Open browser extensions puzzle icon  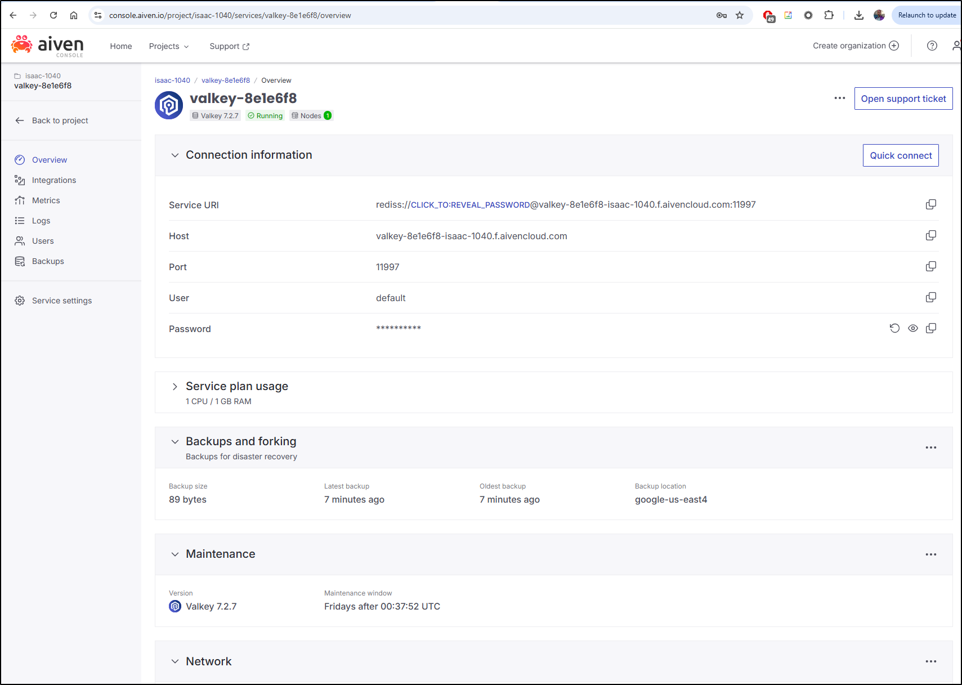pos(829,15)
